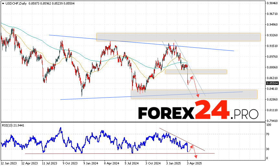Click the RSI 70 level label
The width and height of the screenshot is (280, 167).
pos(268,134)
